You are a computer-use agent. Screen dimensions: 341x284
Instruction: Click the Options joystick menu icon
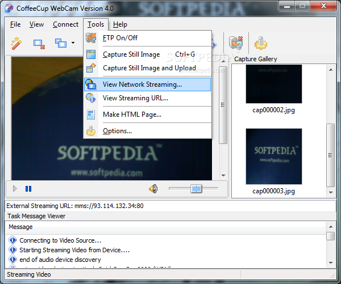point(91,131)
